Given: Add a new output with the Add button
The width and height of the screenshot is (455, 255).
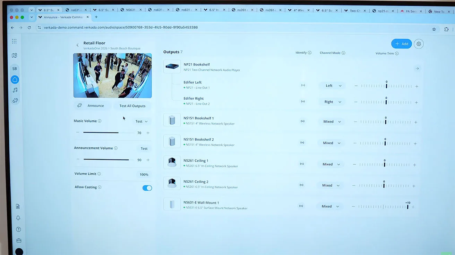Looking at the screenshot, I should pos(402,44).
